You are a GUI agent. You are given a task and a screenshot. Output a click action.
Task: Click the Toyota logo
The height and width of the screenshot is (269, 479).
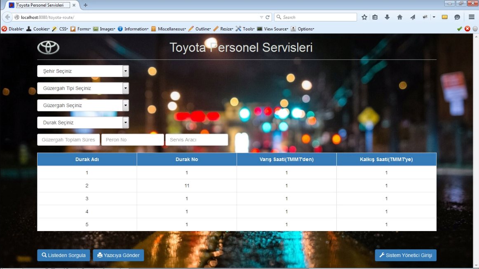[x=48, y=47]
